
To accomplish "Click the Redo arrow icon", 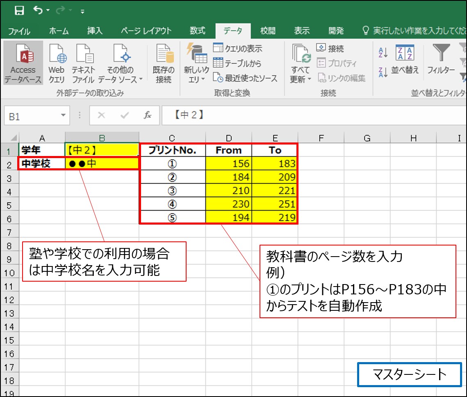I will 60,10.
